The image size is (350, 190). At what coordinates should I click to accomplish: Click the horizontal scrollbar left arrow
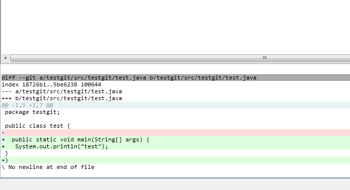click(x=5, y=58)
